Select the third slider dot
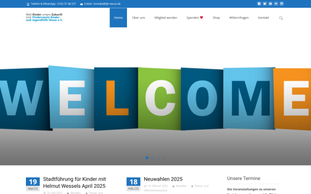The height and width of the screenshot is (194, 311). [158, 158]
